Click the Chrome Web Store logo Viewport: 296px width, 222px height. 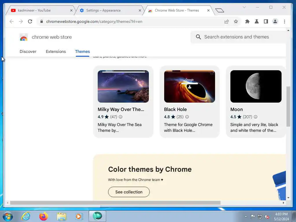(x=24, y=37)
